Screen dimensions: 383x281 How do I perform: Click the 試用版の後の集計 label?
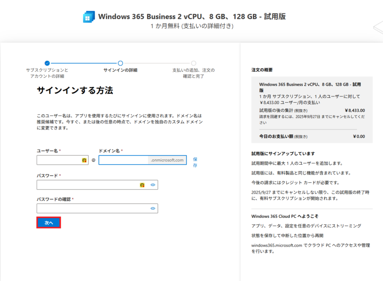click(276, 111)
